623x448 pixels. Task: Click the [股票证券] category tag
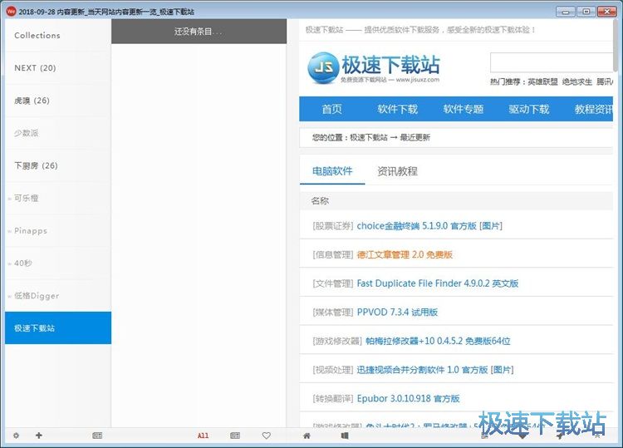tap(333, 226)
